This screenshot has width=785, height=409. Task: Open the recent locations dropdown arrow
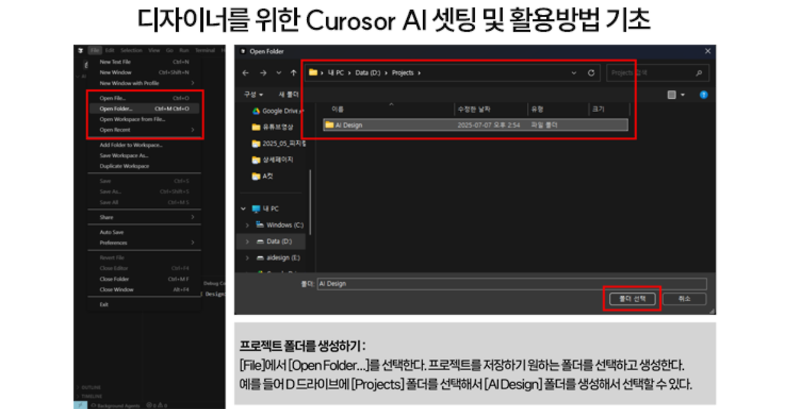pyautogui.click(x=278, y=72)
